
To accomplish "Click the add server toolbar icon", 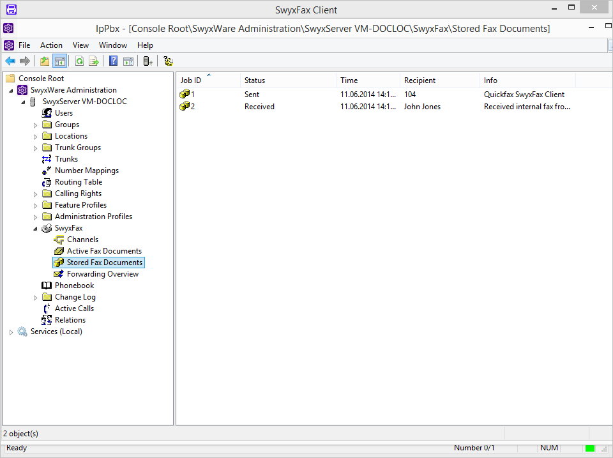I will click(148, 61).
